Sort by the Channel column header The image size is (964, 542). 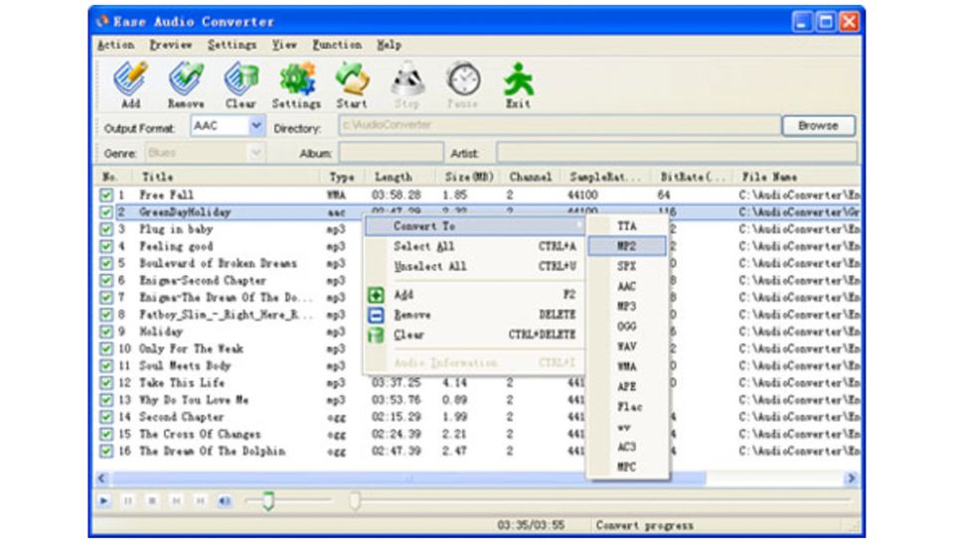(530, 177)
